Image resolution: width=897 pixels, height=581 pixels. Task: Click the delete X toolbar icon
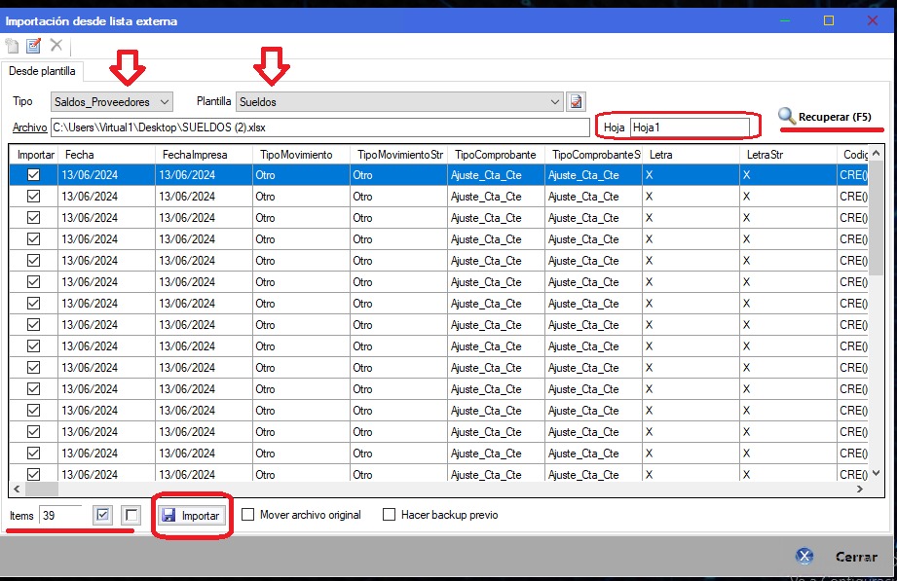pos(56,46)
